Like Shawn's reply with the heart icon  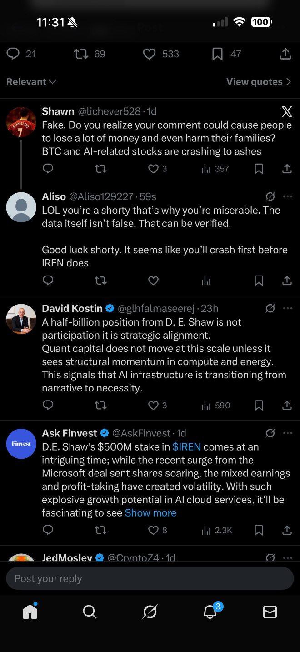154,169
